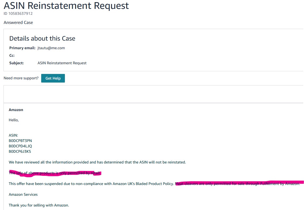The height and width of the screenshot is (210, 304).
Task: Select ASIN B0DCPBT3PN in the message
Action: 20,141
